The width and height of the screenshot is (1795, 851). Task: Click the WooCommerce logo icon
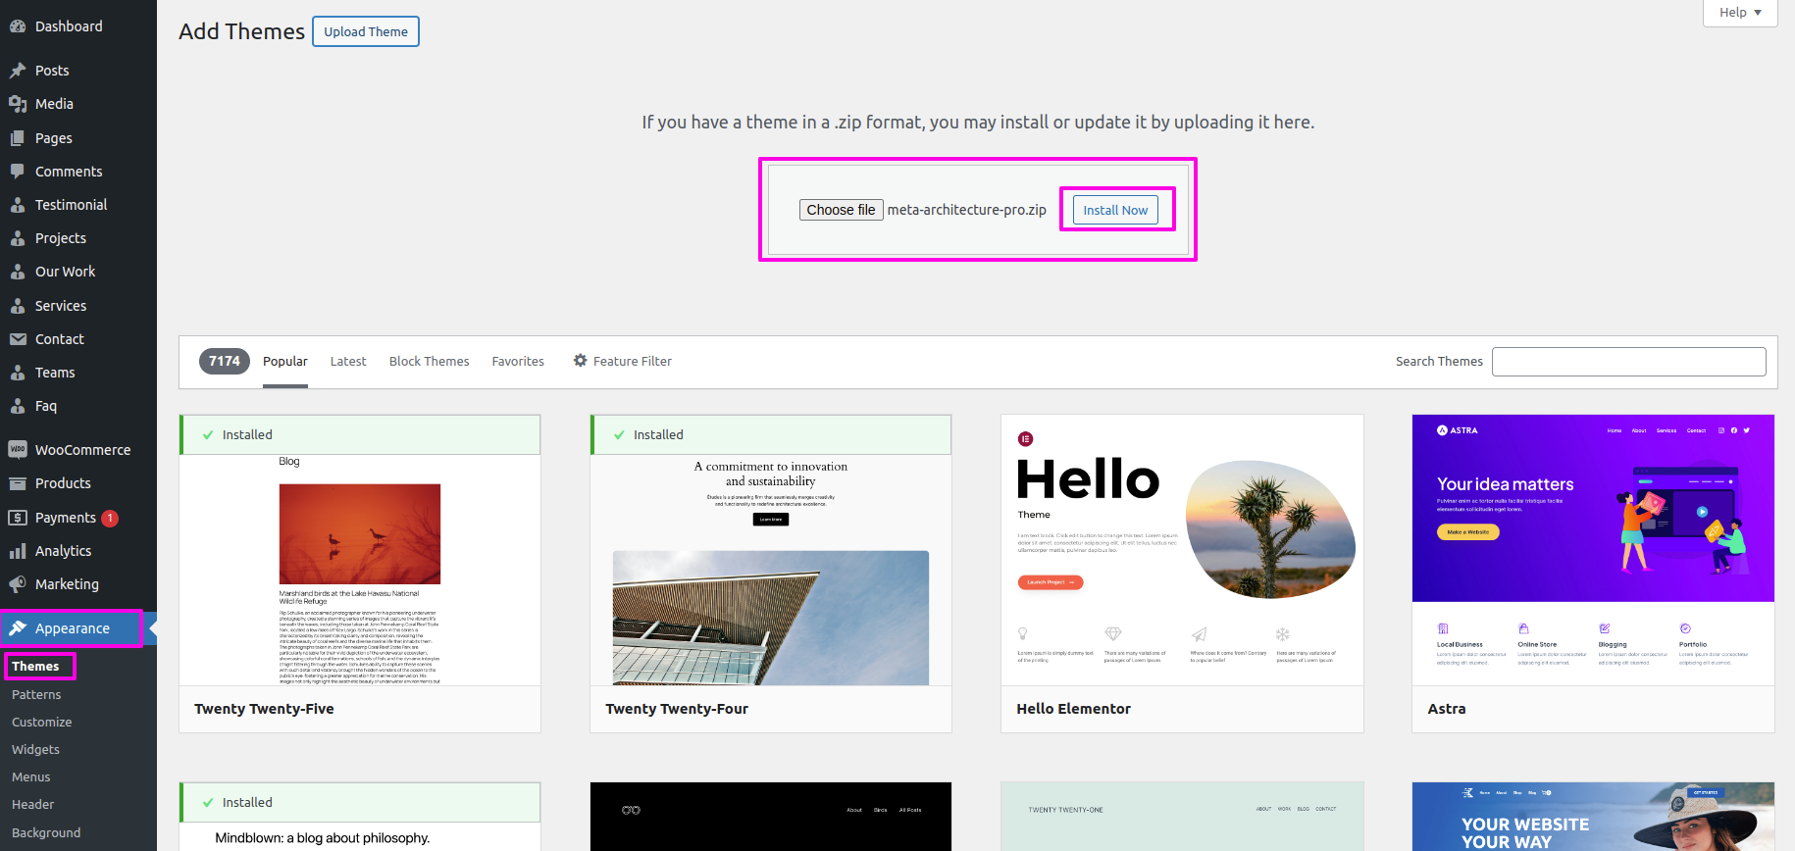tap(18, 450)
